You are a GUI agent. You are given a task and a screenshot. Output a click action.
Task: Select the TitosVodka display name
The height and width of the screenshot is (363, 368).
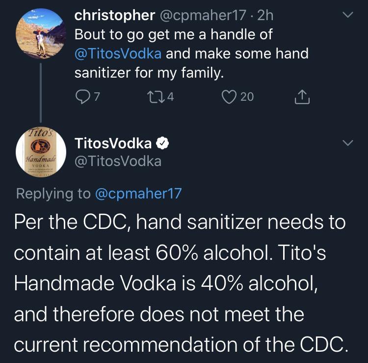pos(113,143)
